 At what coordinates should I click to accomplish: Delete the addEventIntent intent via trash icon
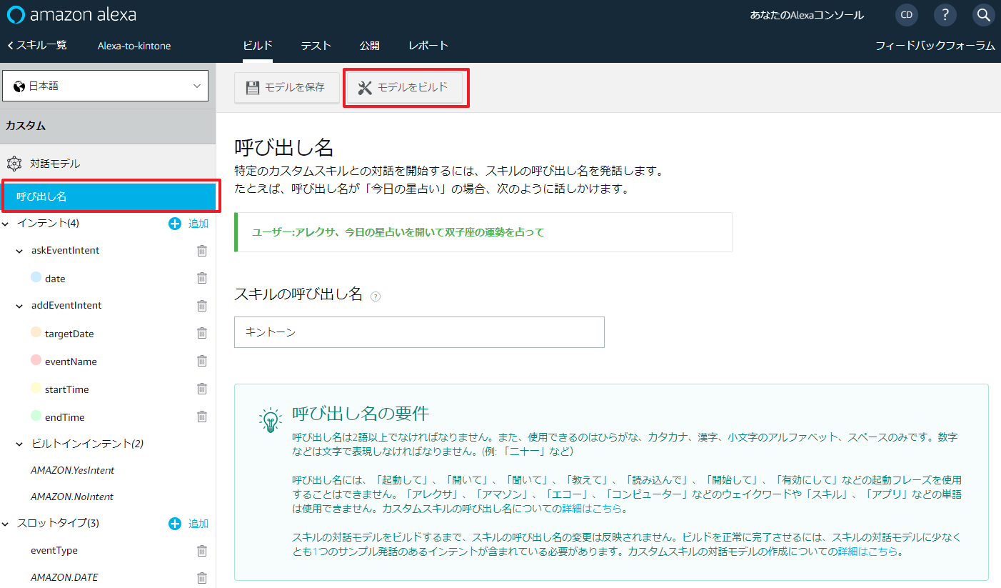click(x=202, y=306)
